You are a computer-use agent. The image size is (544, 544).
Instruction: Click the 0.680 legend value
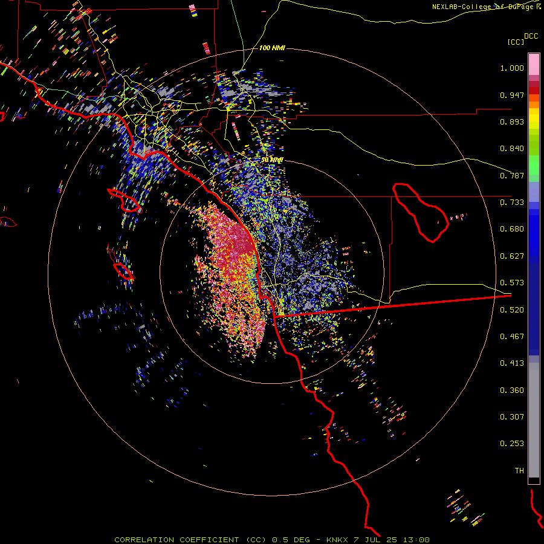pyautogui.click(x=512, y=229)
